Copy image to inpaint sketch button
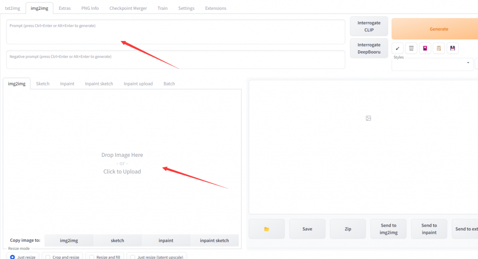The width and height of the screenshot is (478, 259). (214, 240)
